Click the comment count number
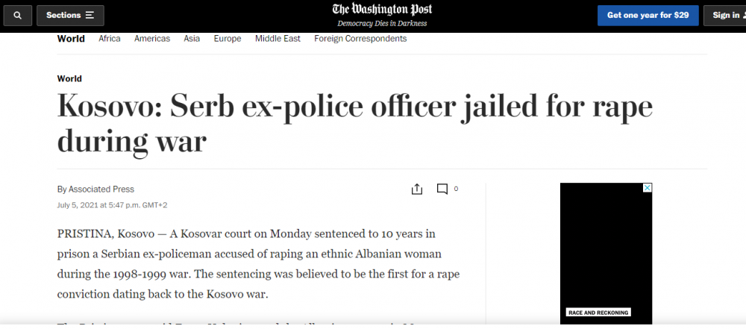This screenshot has height=329, width=746. pos(456,189)
